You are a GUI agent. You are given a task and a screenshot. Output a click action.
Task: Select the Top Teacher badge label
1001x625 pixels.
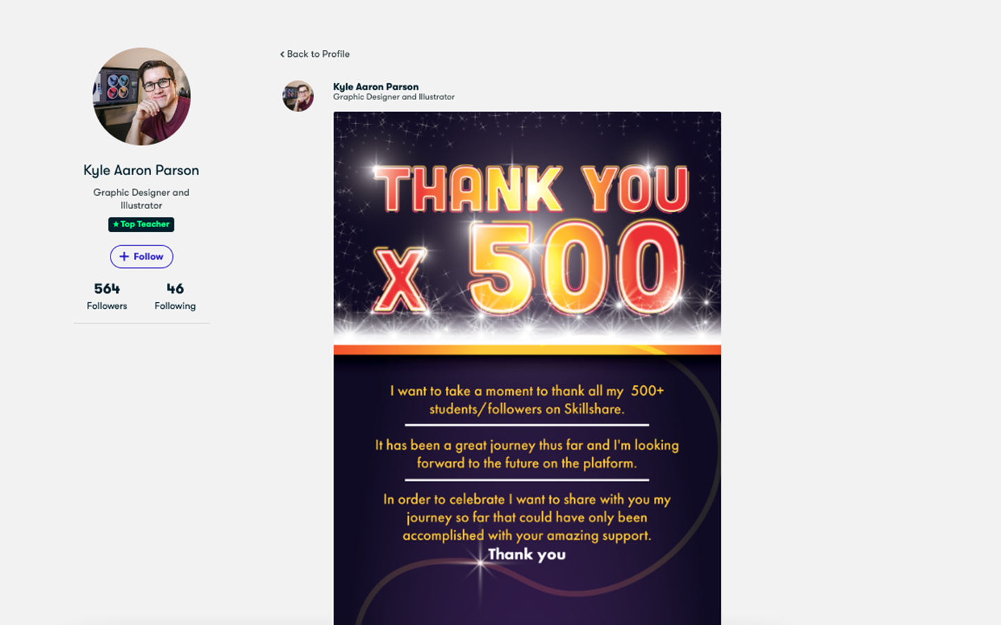point(141,224)
